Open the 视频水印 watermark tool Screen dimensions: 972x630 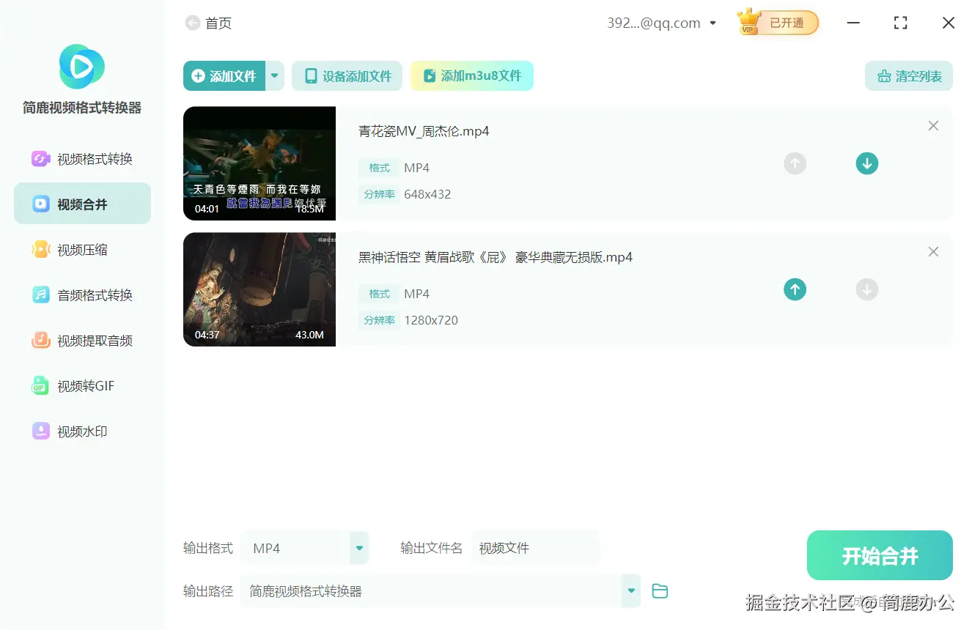82,431
